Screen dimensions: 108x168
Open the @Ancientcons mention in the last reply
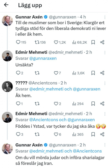pos(87,151)
